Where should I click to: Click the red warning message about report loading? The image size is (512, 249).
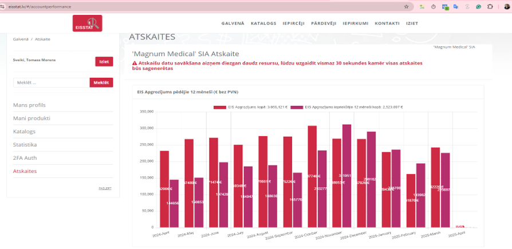(277, 66)
